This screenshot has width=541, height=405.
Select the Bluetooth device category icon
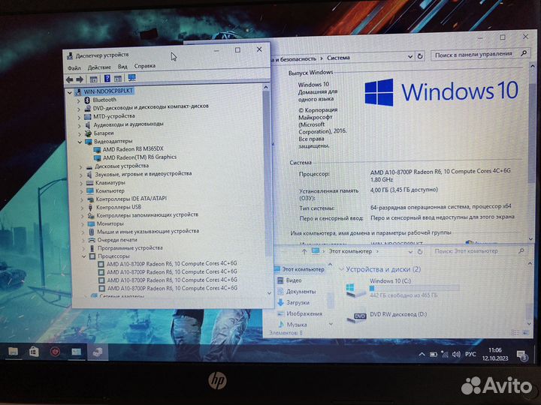(87, 100)
